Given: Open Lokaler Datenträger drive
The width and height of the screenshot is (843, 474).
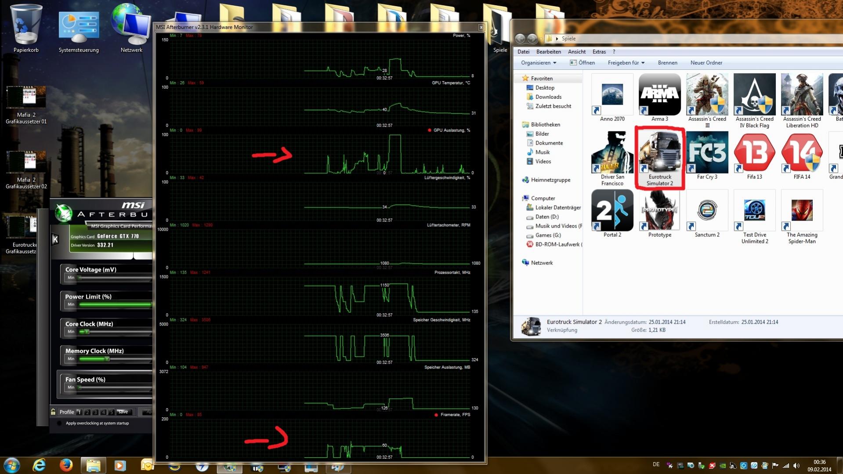Looking at the screenshot, I should [554, 208].
